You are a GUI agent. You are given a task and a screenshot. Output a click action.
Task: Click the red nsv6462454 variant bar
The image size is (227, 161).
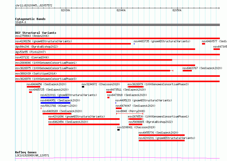click(x=84, y=124)
